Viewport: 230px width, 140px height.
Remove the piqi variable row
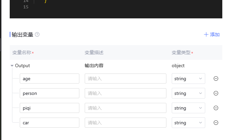216,108
